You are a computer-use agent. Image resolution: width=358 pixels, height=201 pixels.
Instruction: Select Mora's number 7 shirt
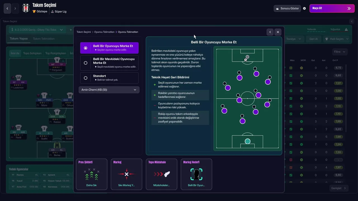pos(44,95)
